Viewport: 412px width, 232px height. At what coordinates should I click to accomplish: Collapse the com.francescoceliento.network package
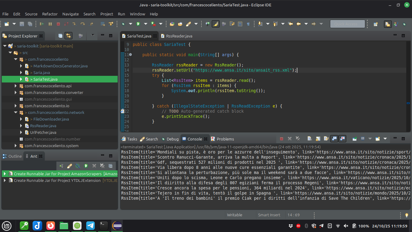pos(16,113)
